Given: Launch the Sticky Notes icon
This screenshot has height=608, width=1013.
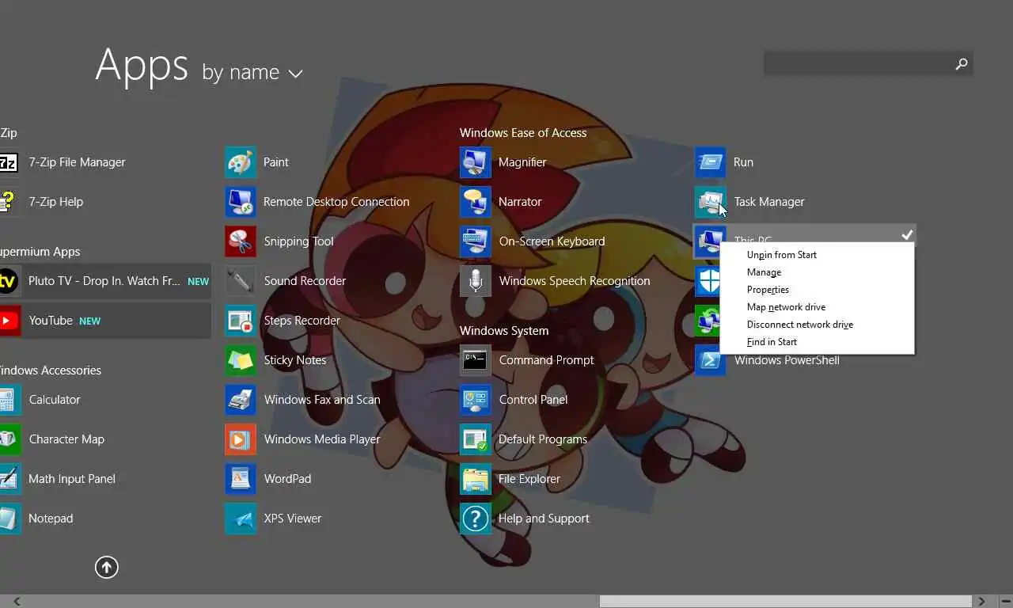Looking at the screenshot, I should (241, 360).
